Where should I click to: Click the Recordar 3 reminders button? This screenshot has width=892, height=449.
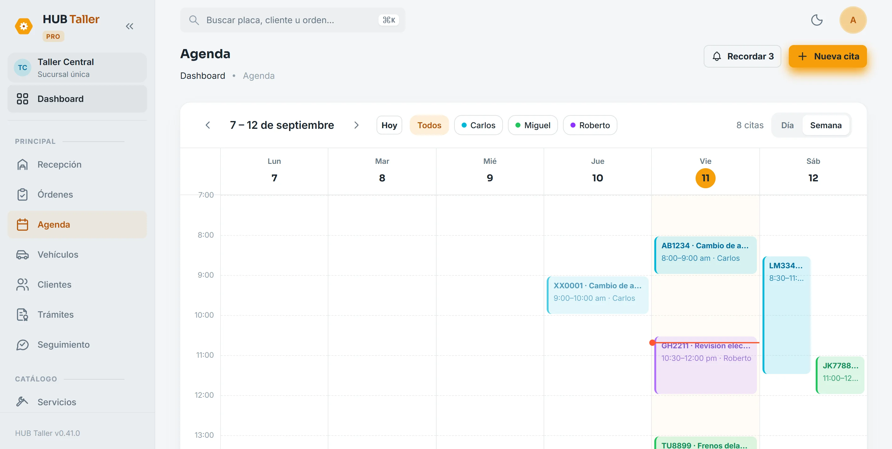point(742,56)
